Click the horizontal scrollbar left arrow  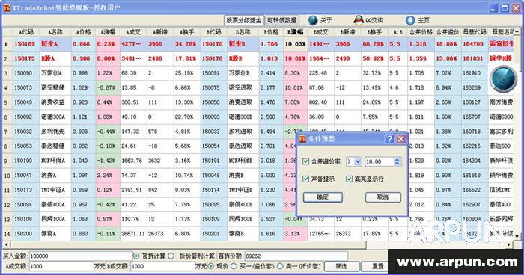coord(6,245)
